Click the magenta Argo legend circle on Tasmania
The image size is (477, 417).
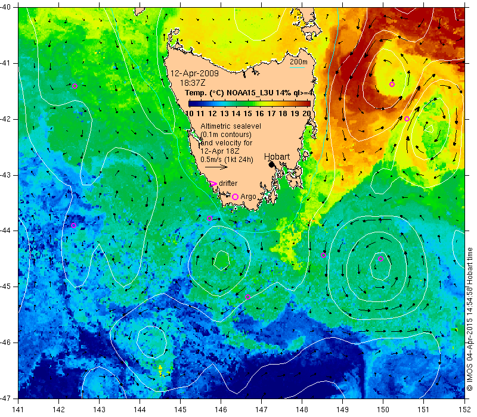pos(235,197)
